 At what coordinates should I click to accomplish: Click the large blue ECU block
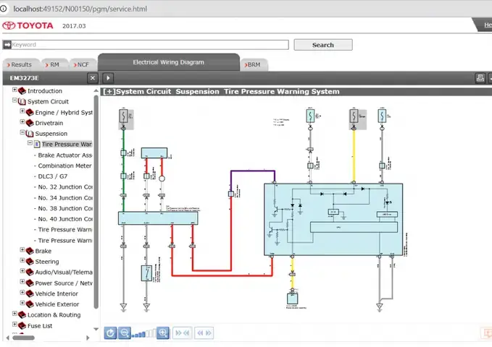click(333, 220)
